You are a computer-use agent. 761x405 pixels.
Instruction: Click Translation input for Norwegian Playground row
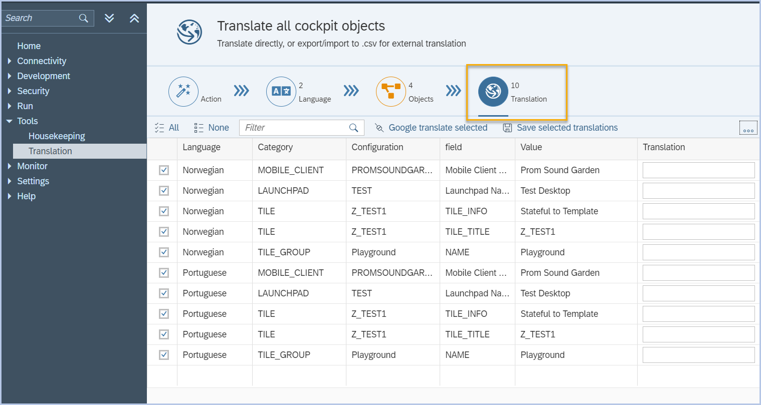tap(698, 252)
